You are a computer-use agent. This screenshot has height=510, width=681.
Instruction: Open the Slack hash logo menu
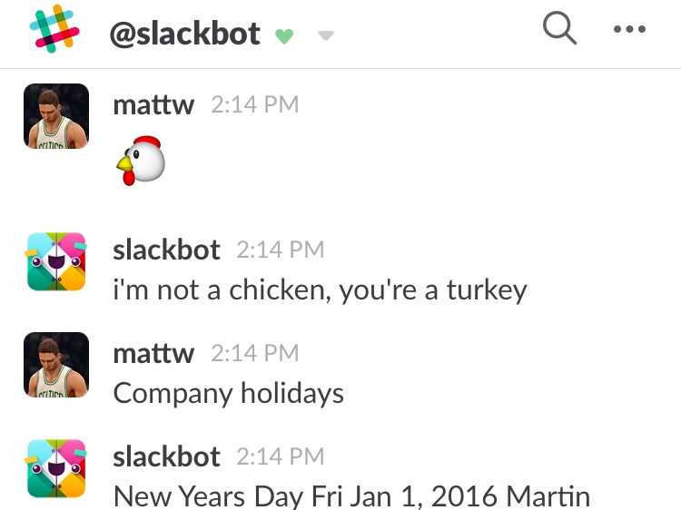tap(54, 29)
